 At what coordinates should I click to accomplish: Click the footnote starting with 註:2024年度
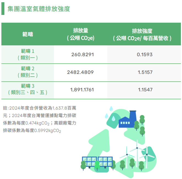tap(40, 119)
